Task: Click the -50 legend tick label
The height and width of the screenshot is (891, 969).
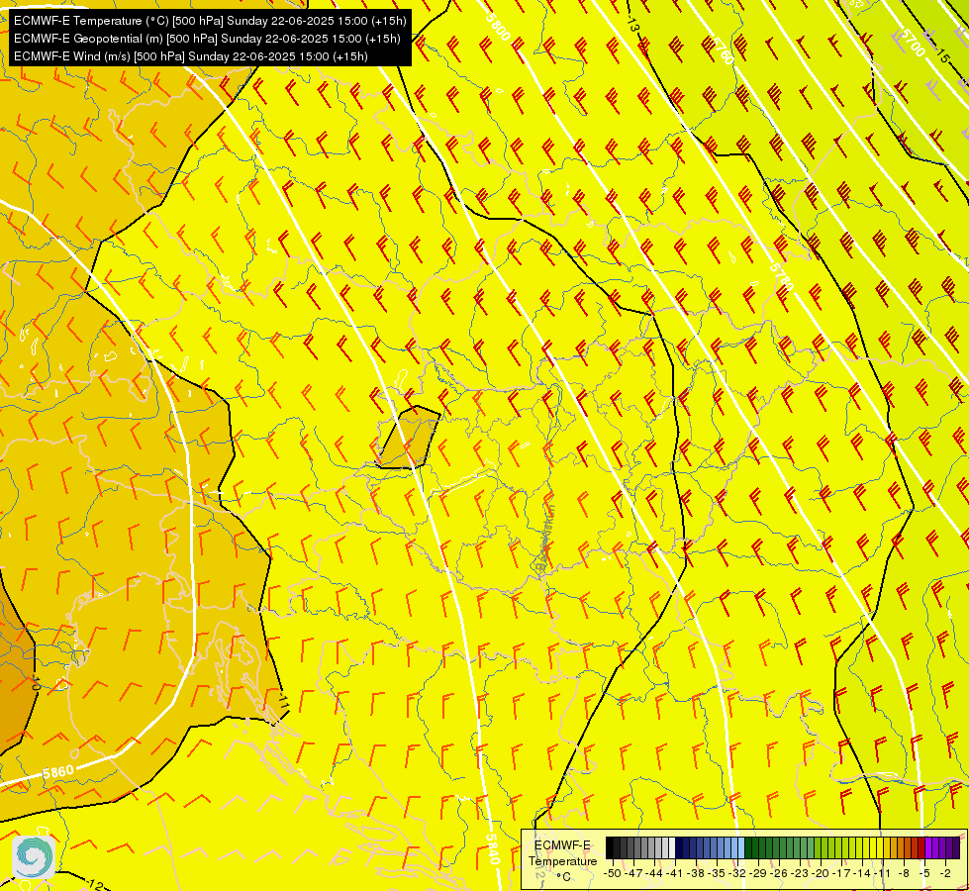Action: (613, 874)
